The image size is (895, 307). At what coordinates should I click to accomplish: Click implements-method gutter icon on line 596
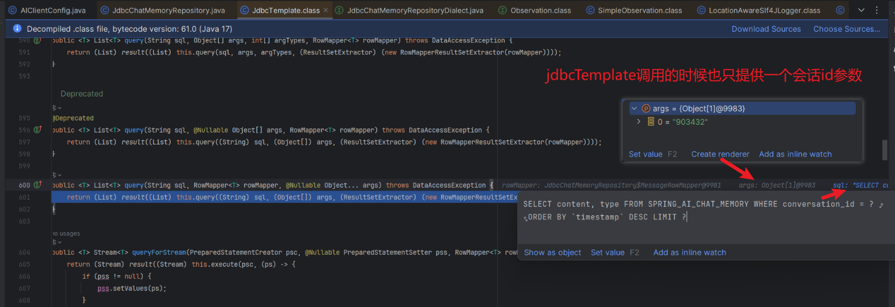point(37,130)
